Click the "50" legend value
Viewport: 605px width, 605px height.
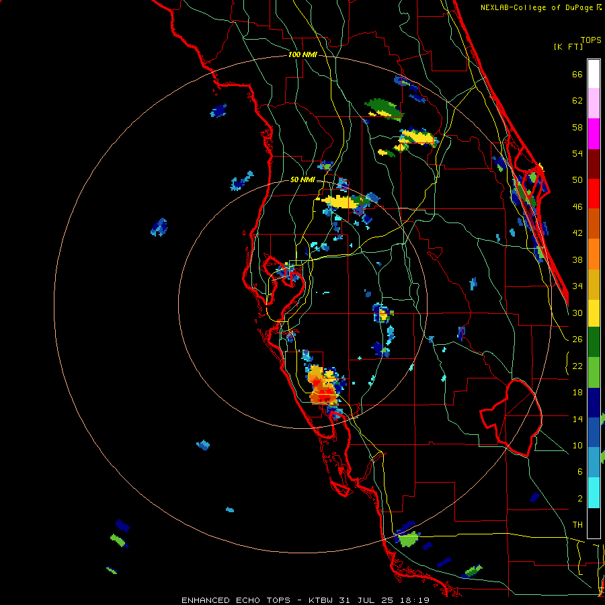click(577, 180)
